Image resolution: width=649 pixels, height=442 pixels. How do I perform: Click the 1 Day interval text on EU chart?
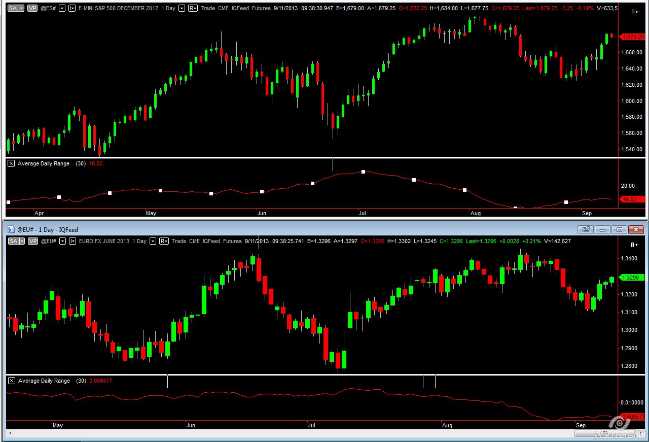coord(140,241)
